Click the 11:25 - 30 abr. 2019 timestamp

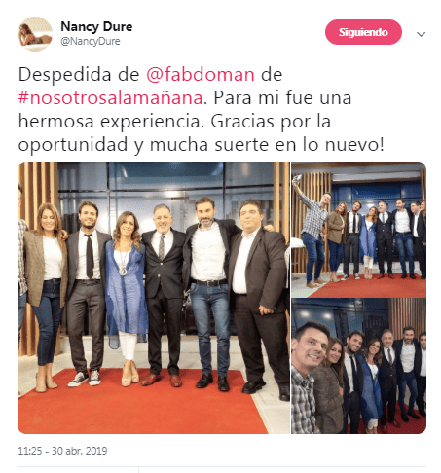click(62, 451)
